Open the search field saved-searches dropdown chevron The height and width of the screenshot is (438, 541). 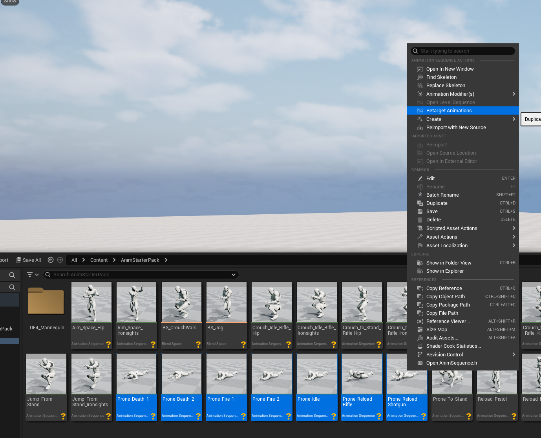coord(234,275)
